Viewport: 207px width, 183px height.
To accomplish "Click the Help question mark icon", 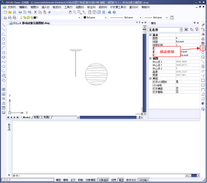I will pyautogui.click(x=114, y=12).
